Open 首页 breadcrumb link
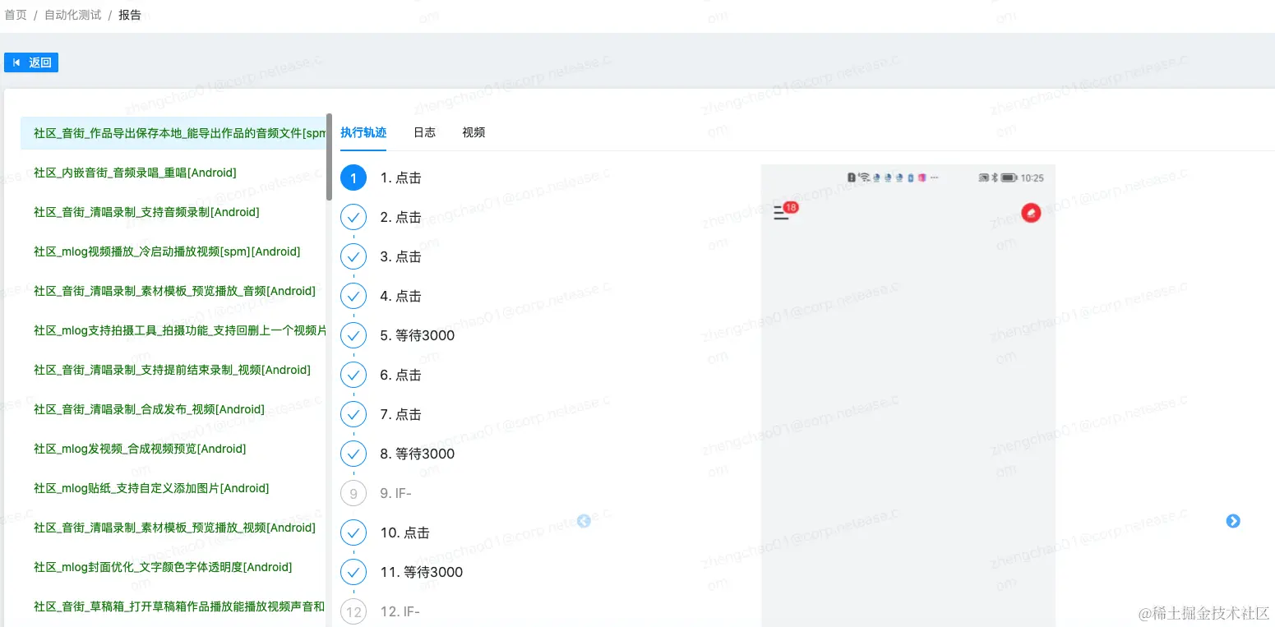1275x627 pixels. pyautogui.click(x=16, y=15)
